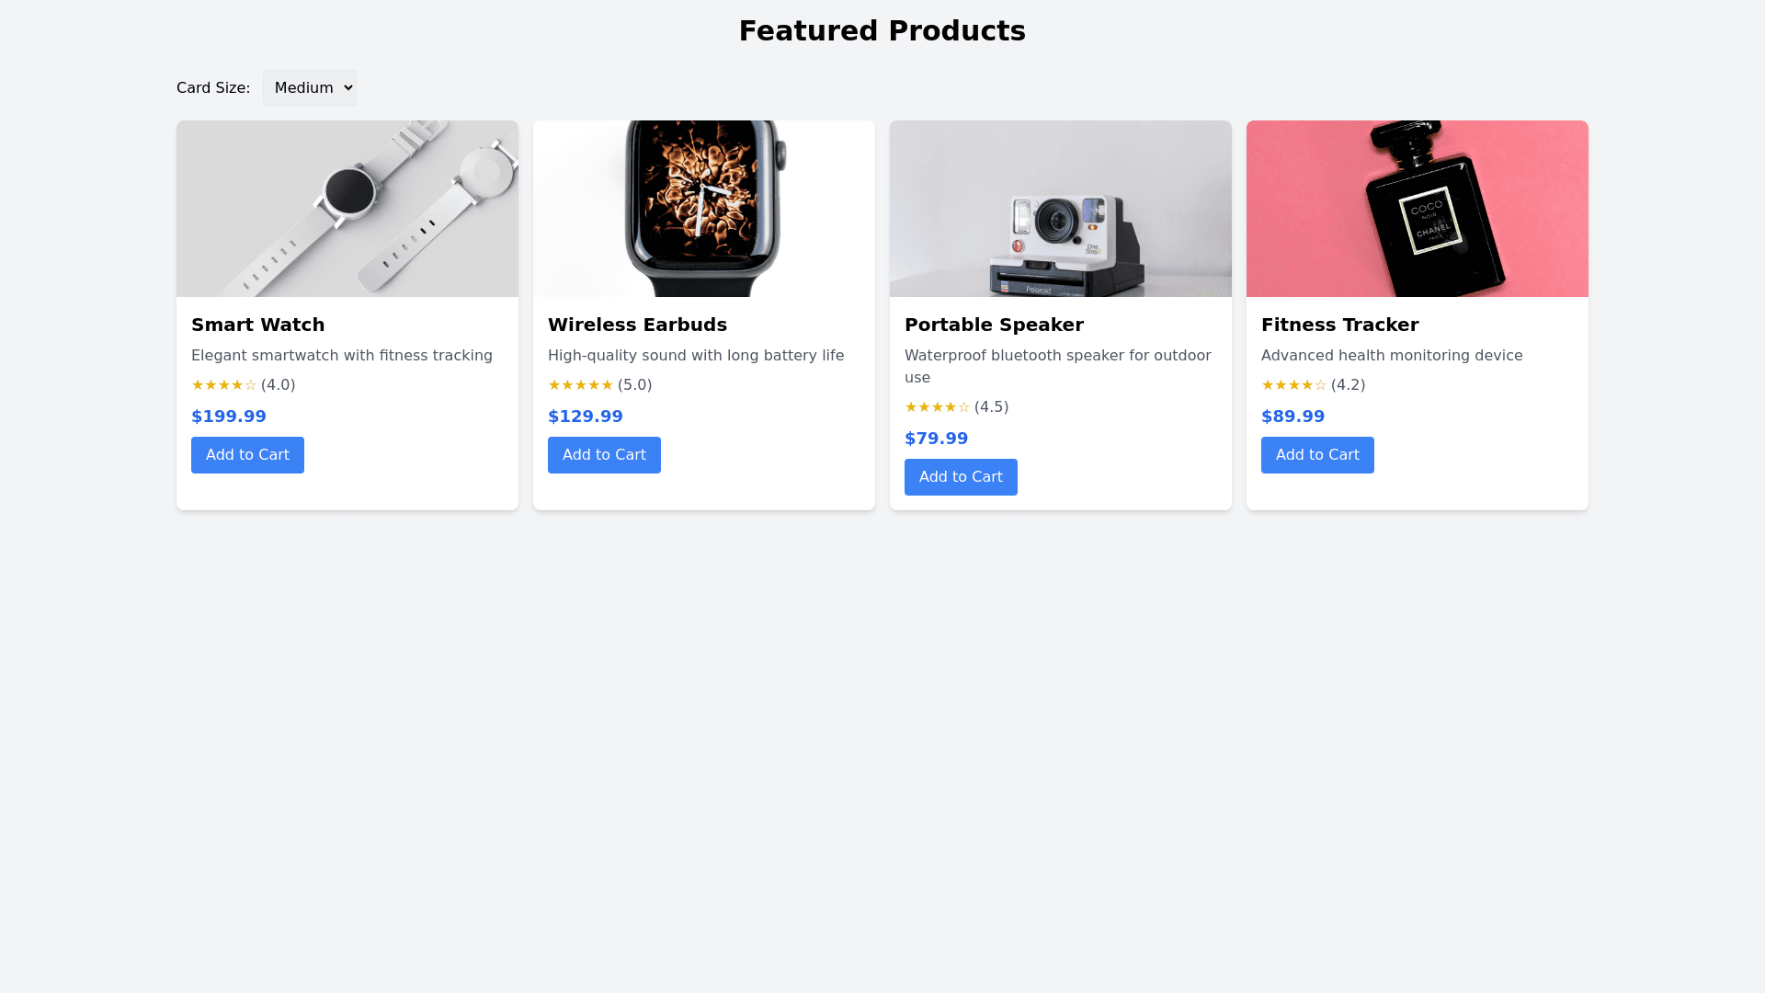Select the Smart Watch title
The image size is (1765, 993).
pos(258,325)
